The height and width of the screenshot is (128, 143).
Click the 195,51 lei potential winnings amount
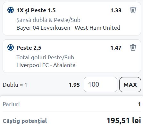pos(124,120)
